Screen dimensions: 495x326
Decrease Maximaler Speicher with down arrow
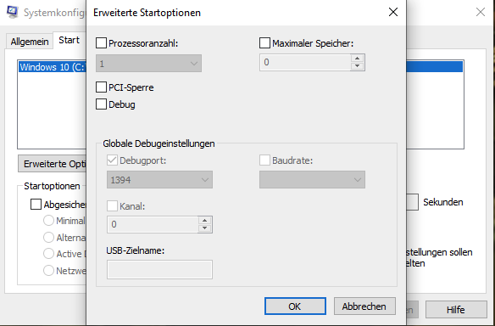(357, 65)
